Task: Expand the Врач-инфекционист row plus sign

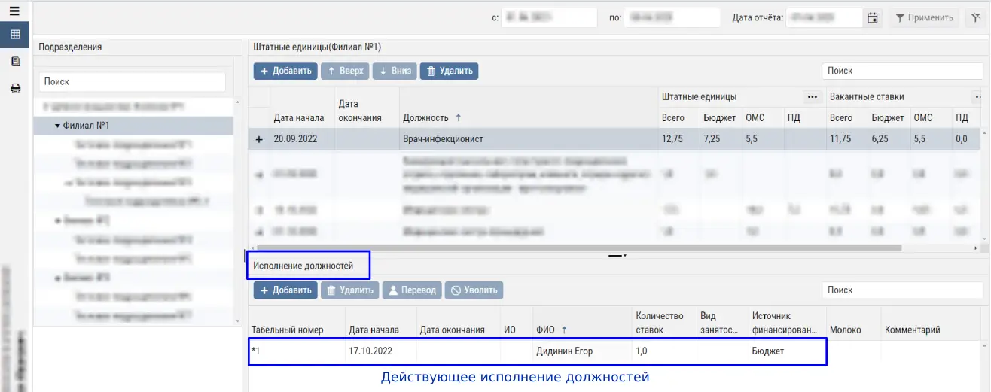Action: click(x=259, y=139)
